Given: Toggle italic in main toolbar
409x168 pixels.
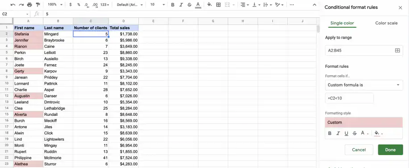Looking at the screenshot, I should click(181, 5).
